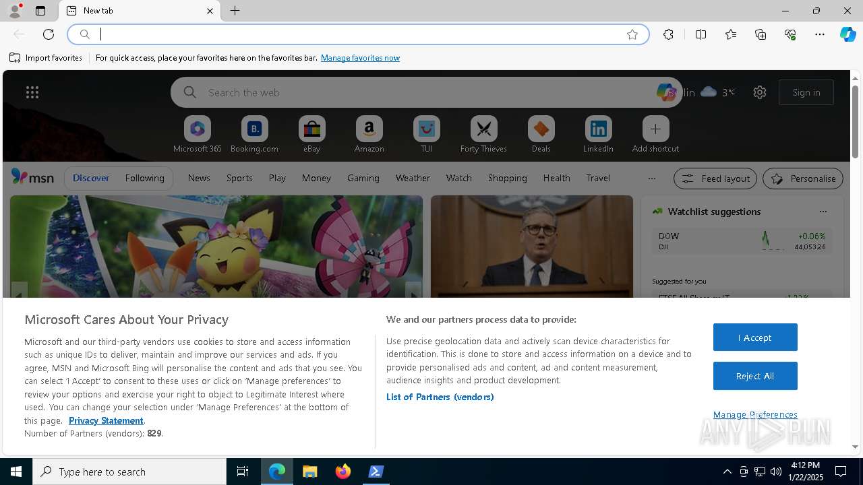The height and width of the screenshot is (485, 863).
Task: Click the Sign in button
Action: [x=806, y=92]
